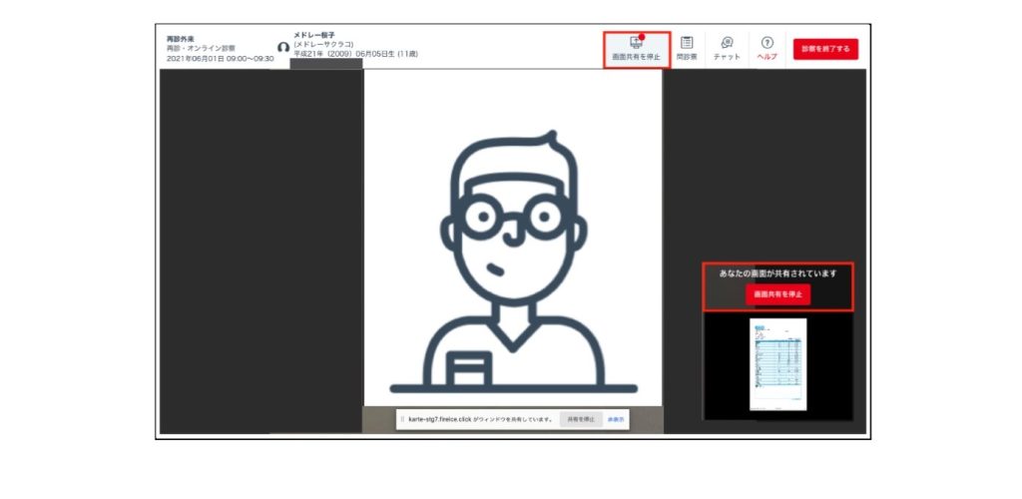Click the appointment date 2021年06月01日 text
The image size is (1022, 499).
220,59
